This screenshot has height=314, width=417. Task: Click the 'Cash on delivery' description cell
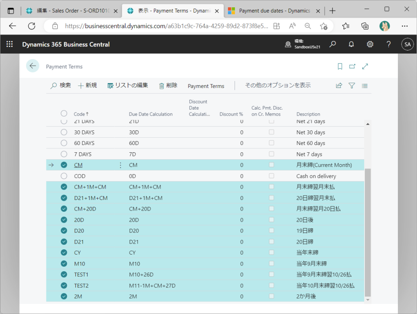[x=316, y=176]
